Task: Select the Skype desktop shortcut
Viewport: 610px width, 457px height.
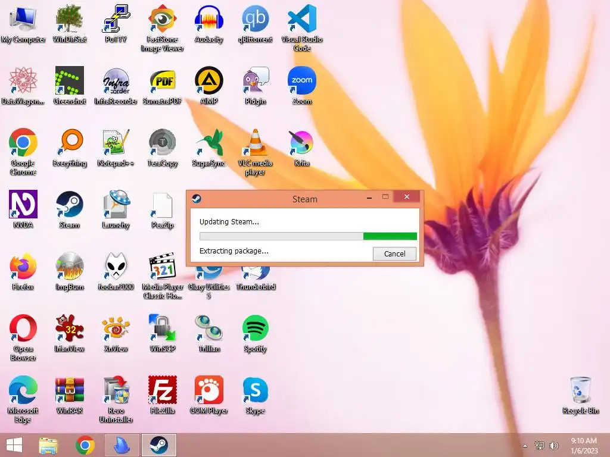Action: (255, 395)
